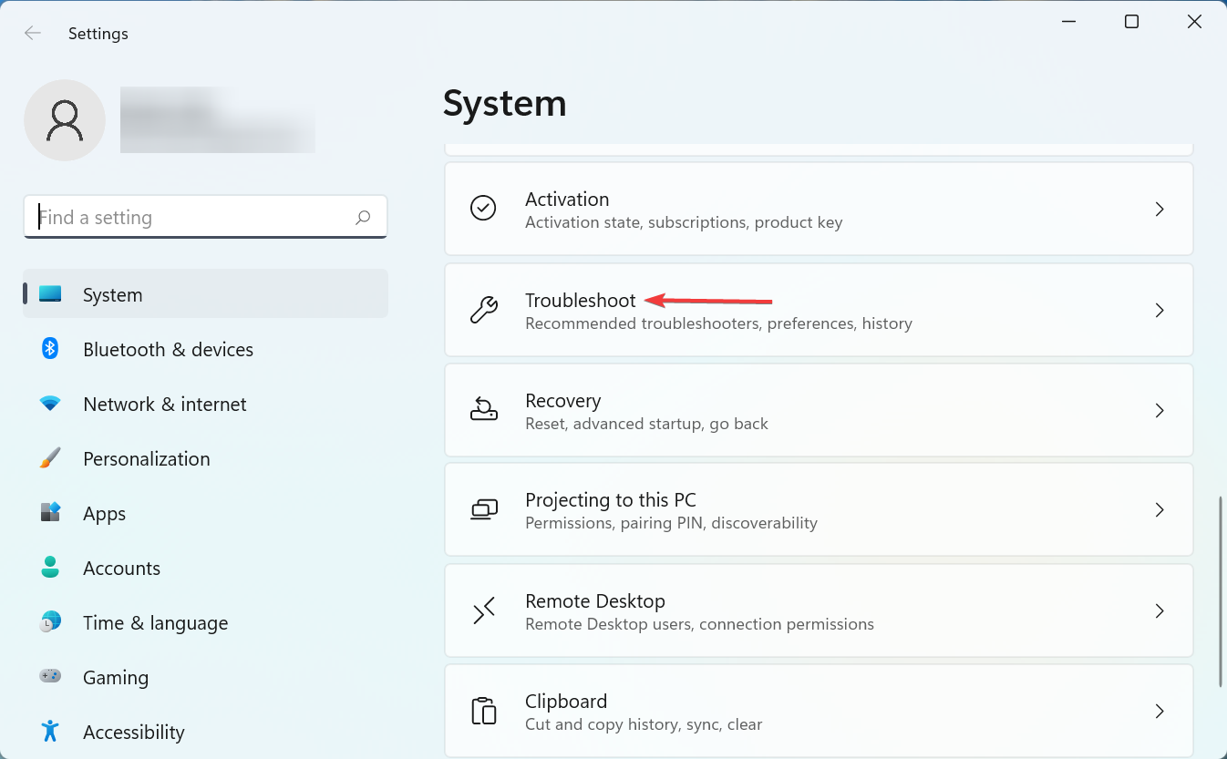Click the user profile picture
Viewport: 1227px width, 759px height.
point(65,119)
